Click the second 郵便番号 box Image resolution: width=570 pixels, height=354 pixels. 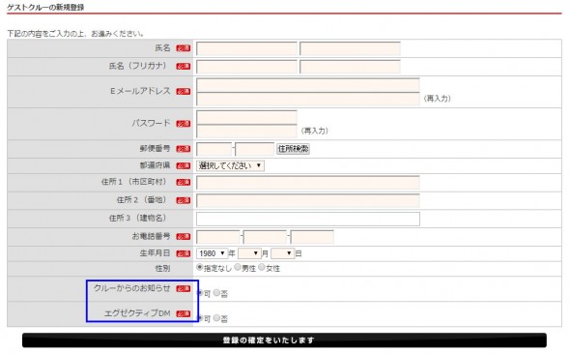(254, 149)
